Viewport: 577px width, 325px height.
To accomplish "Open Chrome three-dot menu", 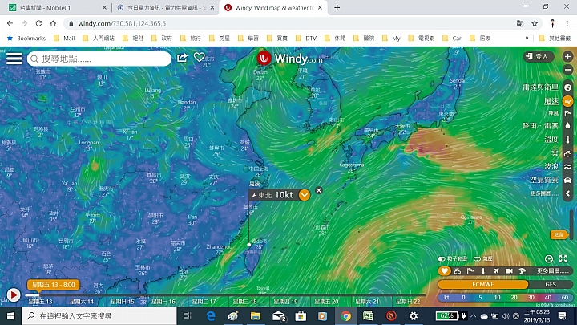I will tap(567, 23).
